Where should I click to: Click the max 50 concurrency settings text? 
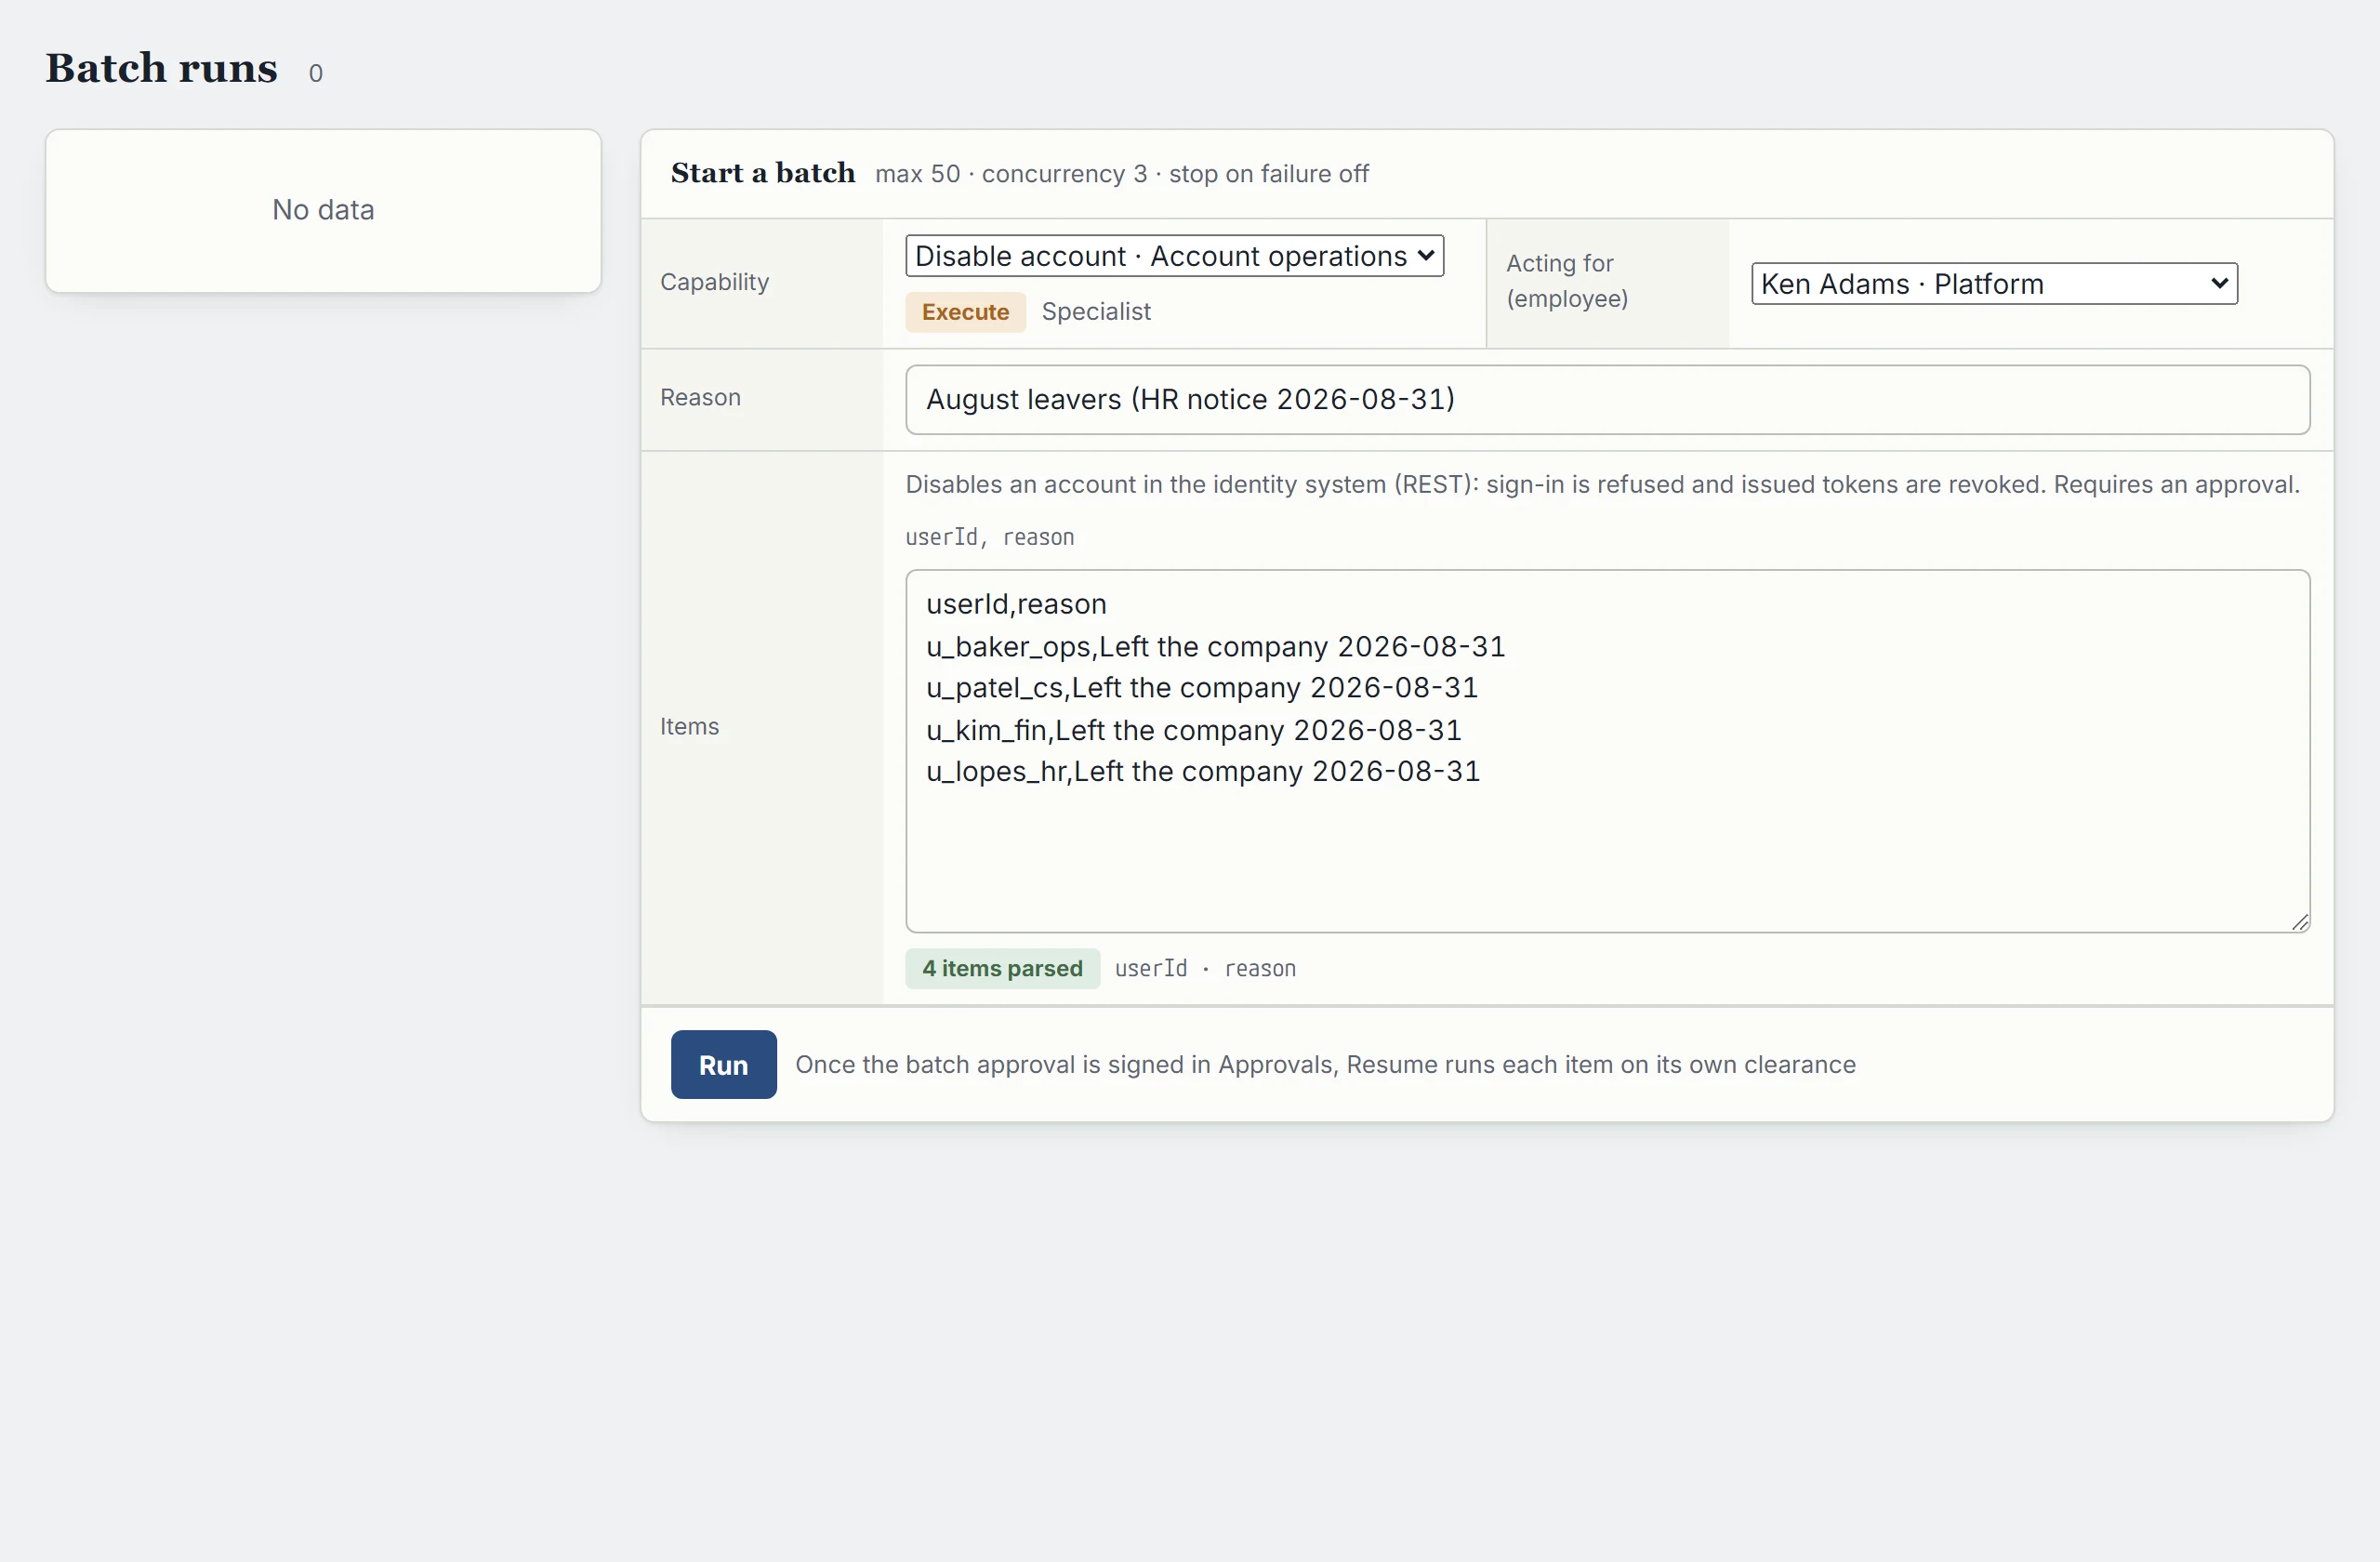point(1121,174)
